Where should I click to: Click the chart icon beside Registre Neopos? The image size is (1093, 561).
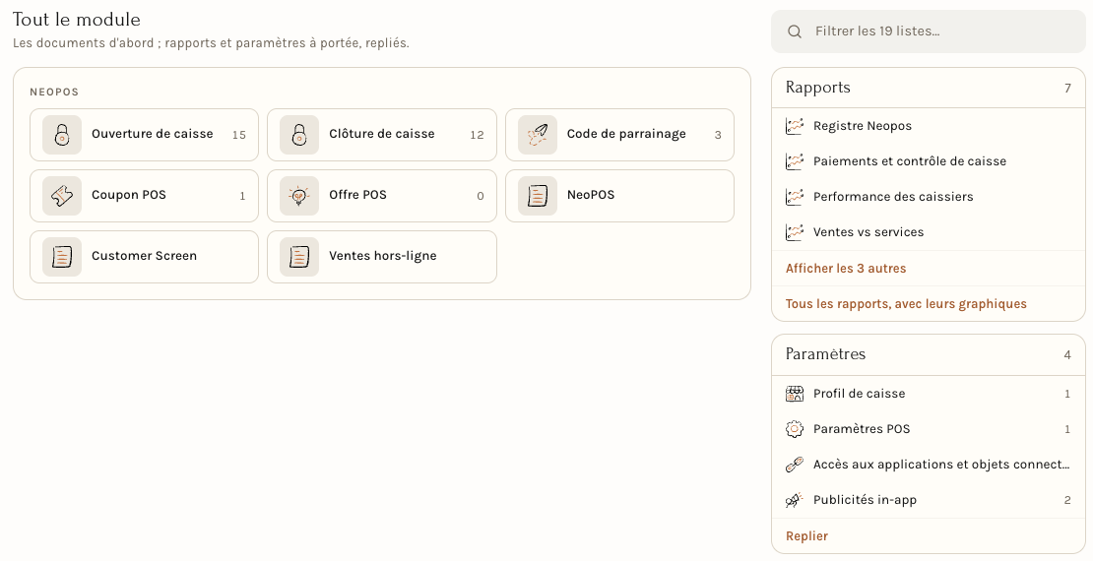pos(795,126)
